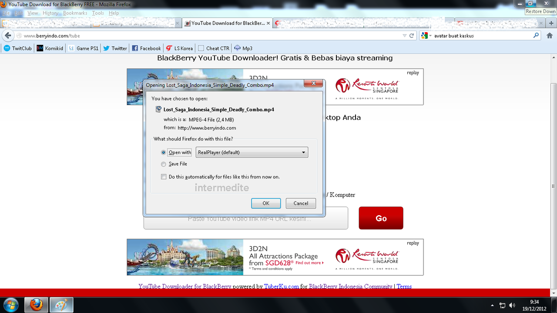Open the Facebook bookmark

click(x=146, y=48)
